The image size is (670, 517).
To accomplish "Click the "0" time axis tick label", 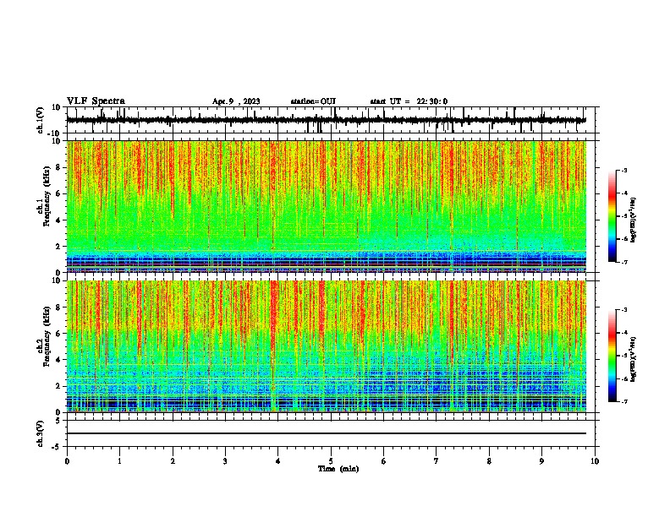I will click(67, 461).
